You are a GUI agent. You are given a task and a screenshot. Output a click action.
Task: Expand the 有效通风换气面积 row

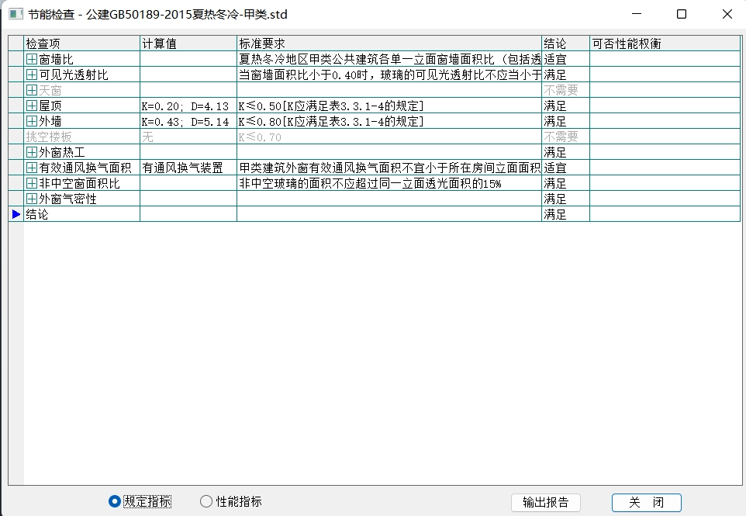pyautogui.click(x=32, y=168)
